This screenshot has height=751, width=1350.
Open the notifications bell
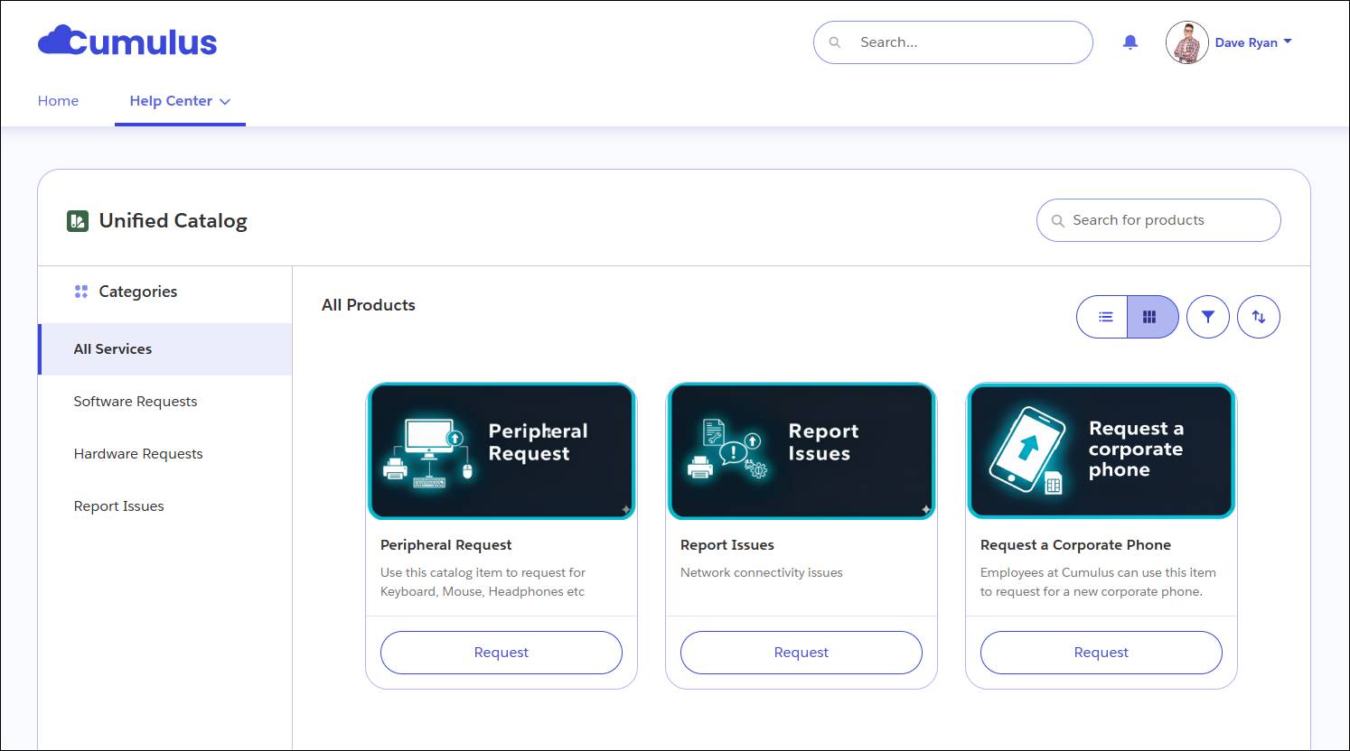click(x=1130, y=42)
